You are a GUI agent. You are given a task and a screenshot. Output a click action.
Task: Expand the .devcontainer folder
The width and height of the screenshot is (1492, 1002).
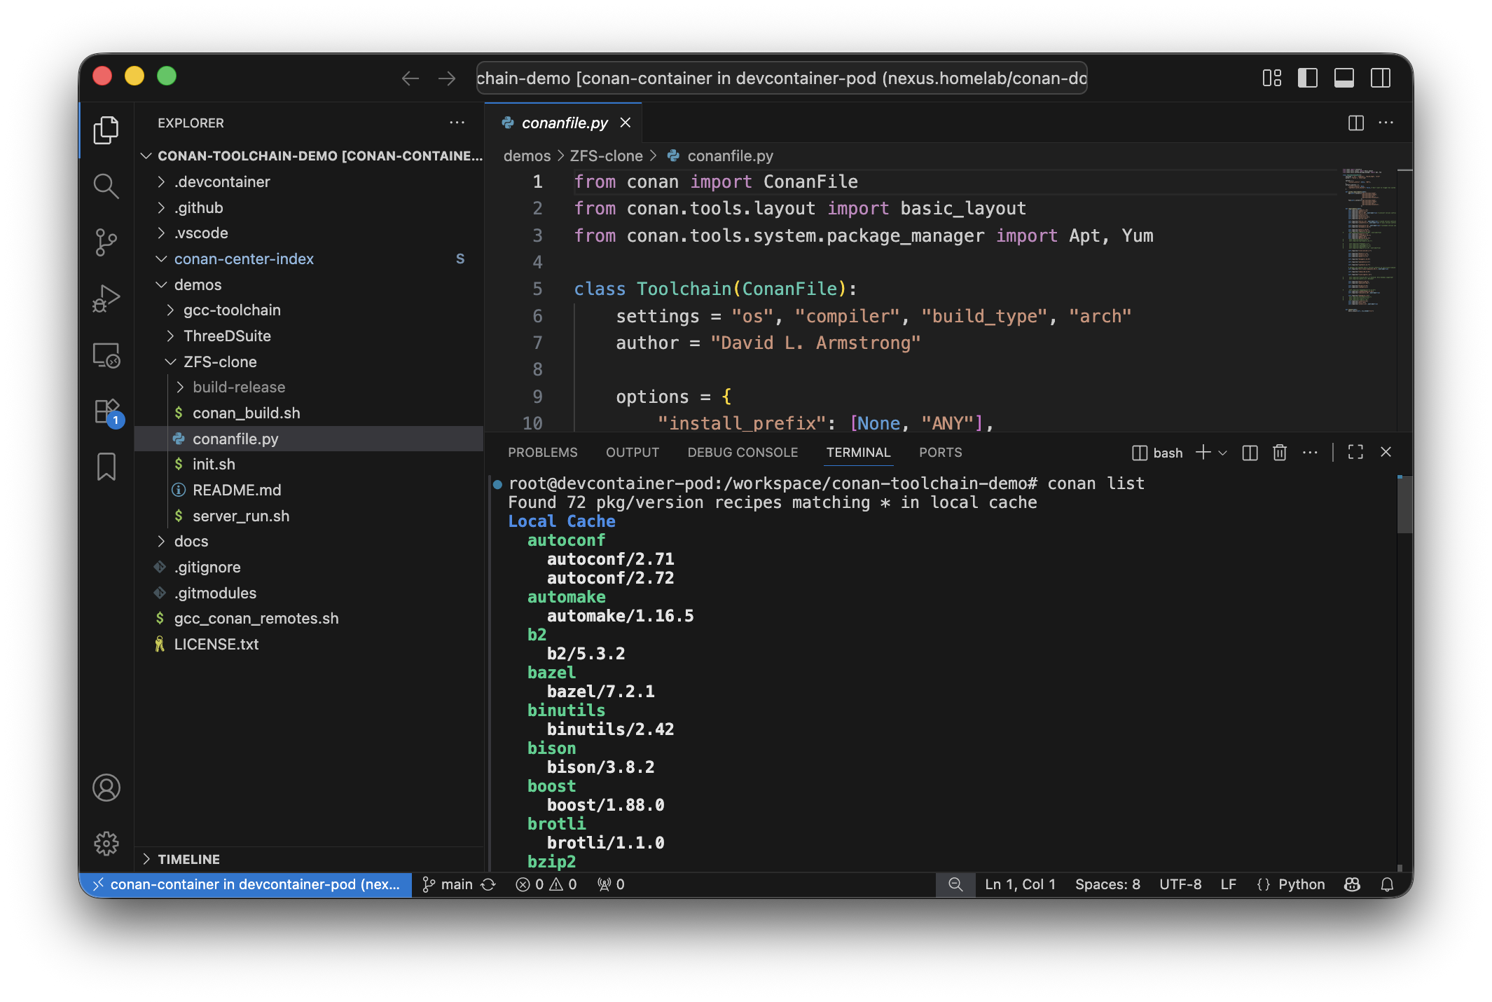[x=222, y=181]
